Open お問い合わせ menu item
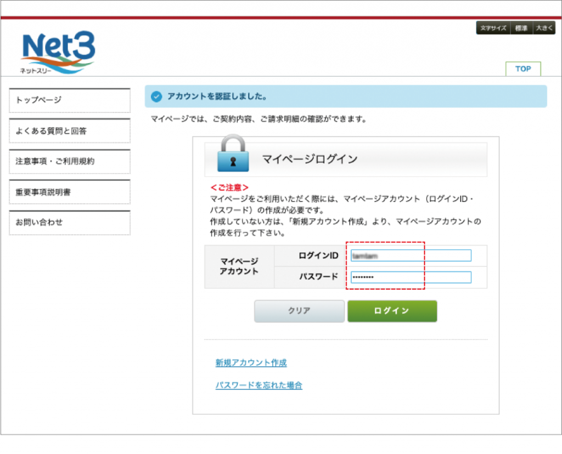Viewport: 562px width, 454px height. [x=70, y=223]
